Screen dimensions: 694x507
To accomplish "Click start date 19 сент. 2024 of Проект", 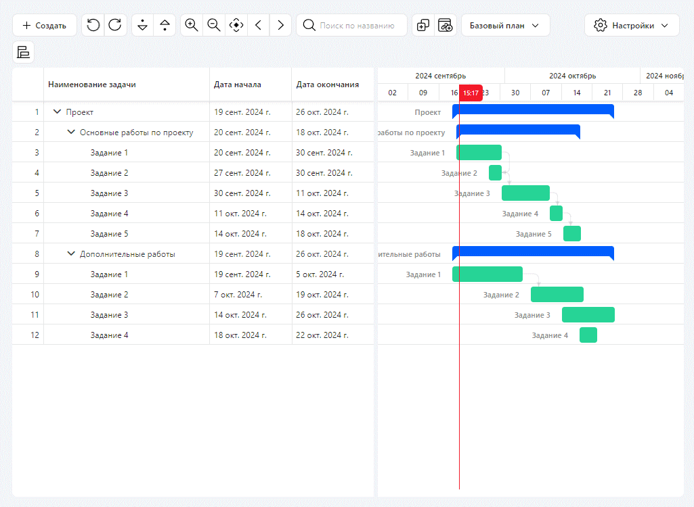I will (242, 112).
